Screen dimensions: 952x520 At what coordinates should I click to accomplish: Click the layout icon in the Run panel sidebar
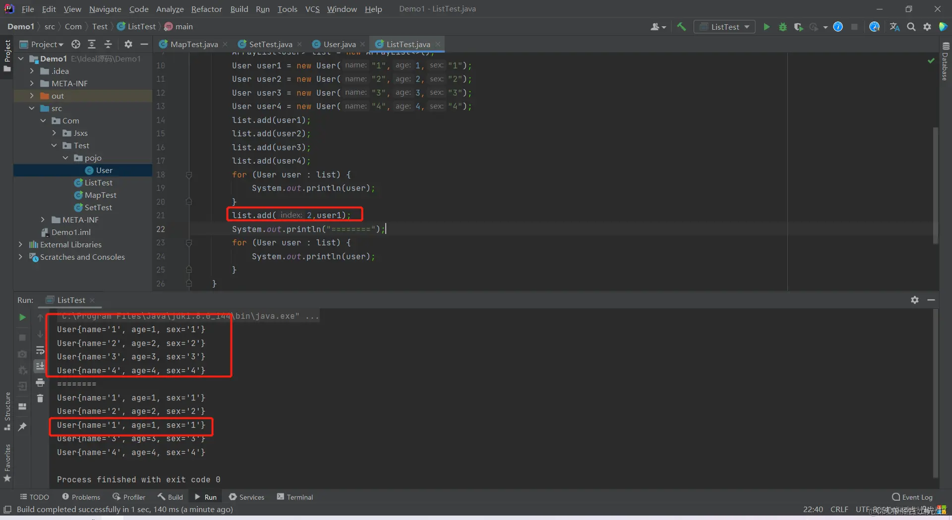click(22, 406)
